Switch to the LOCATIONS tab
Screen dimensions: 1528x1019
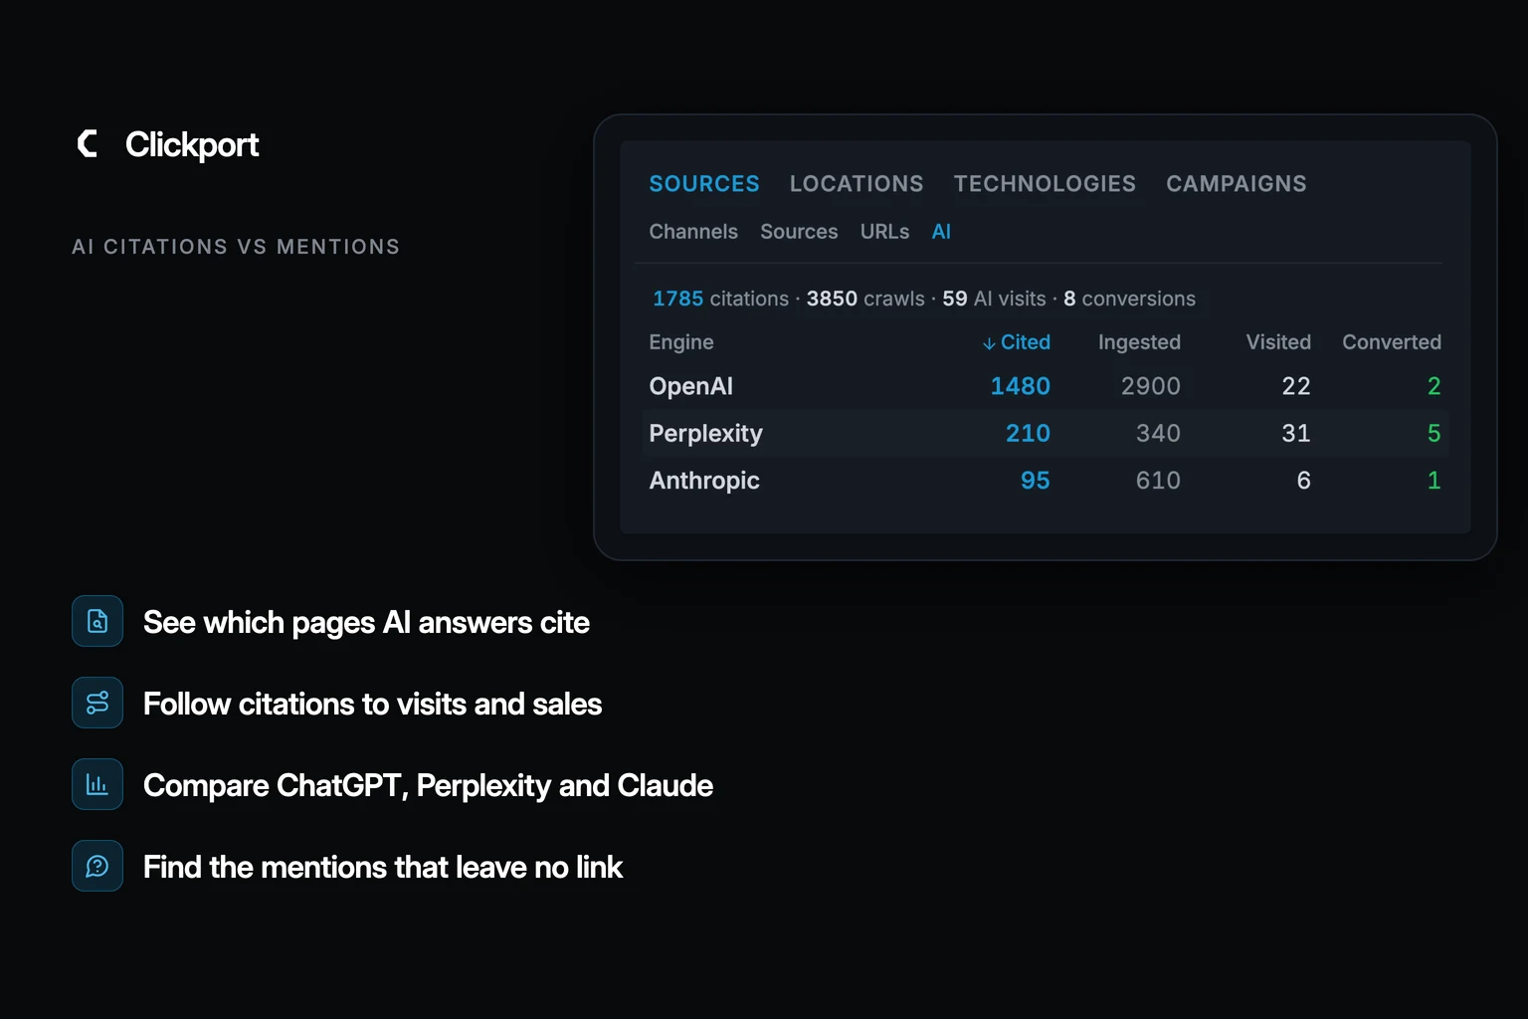point(857,184)
